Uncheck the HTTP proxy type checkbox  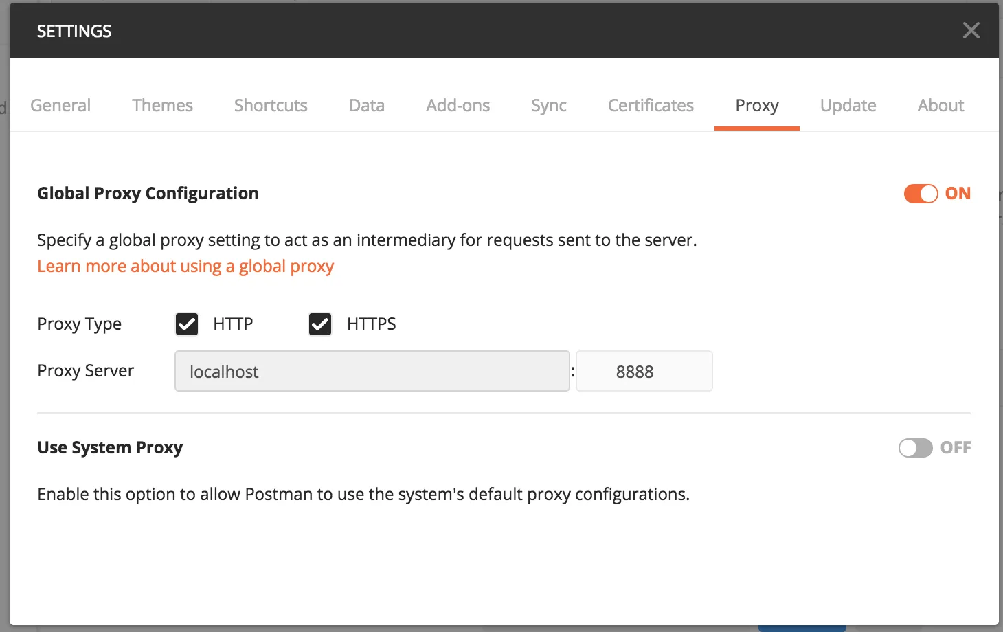(x=187, y=324)
